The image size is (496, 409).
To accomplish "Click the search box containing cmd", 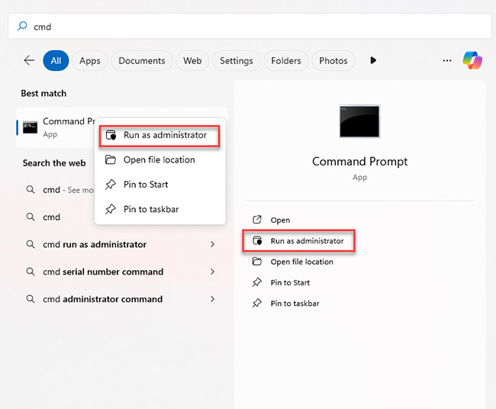I will 247,27.
